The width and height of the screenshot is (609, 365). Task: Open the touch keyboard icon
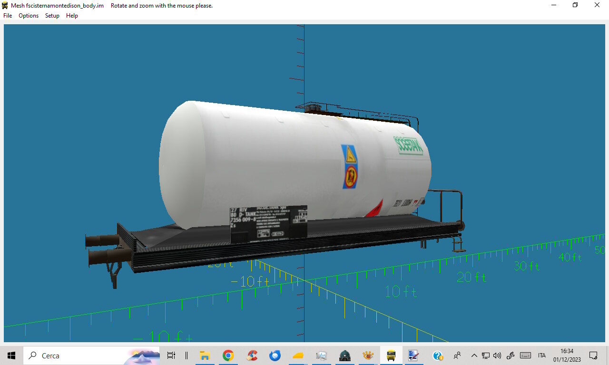coord(525,355)
